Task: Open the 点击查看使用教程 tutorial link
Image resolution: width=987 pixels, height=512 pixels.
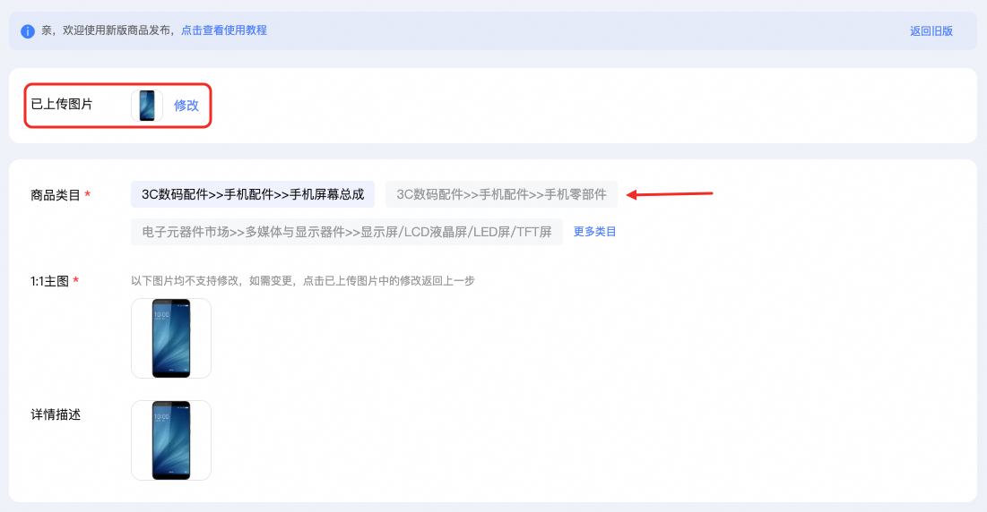Action: click(224, 30)
